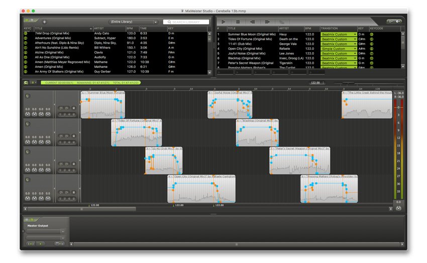Click the timeline zoom icon at bottom right
Image resolution: width=427 pixels, height=263 pixels.
pyautogui.click(x=398, y=208)
